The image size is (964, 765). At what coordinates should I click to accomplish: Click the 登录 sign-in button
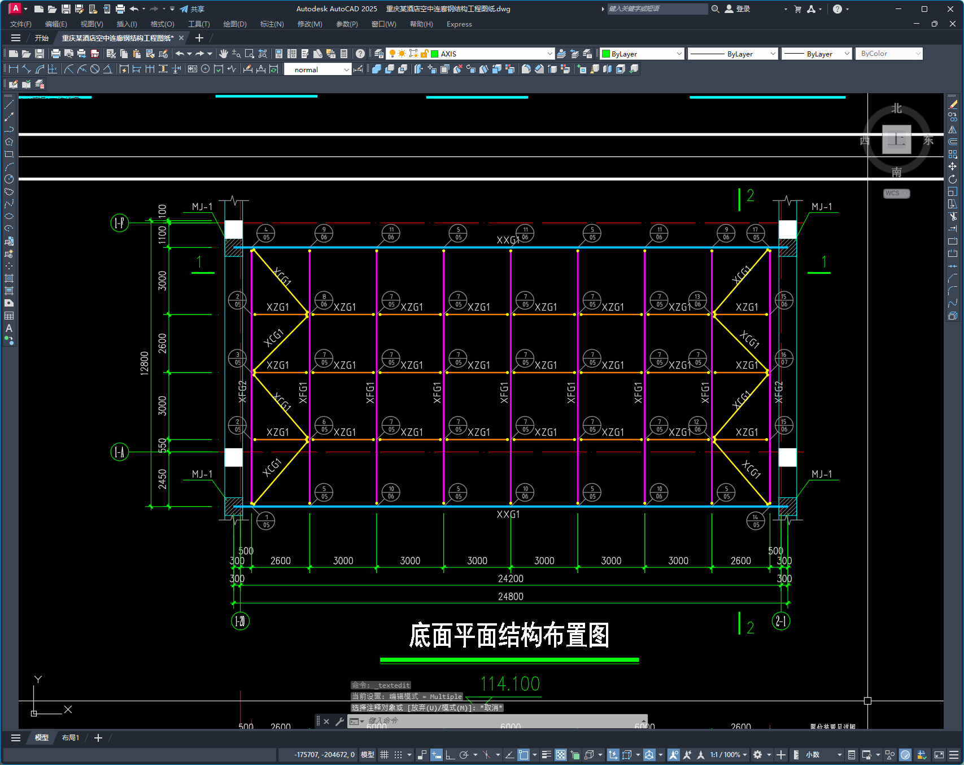tap(738, 9)
